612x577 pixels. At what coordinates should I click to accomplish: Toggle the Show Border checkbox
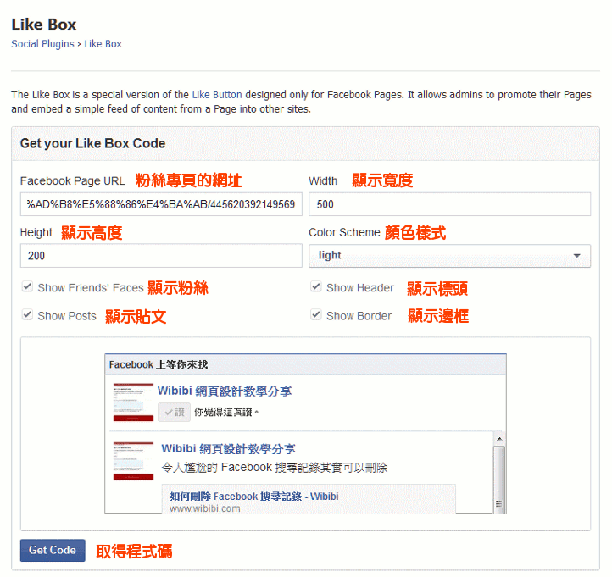click(x=316, y=316)
